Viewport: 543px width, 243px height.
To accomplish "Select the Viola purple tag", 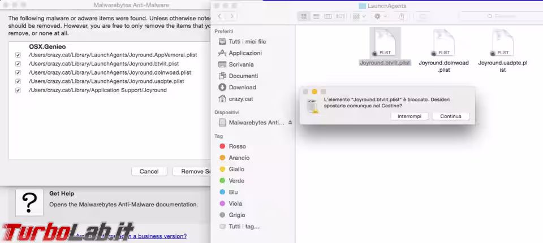I will click(x=235, y=203).
